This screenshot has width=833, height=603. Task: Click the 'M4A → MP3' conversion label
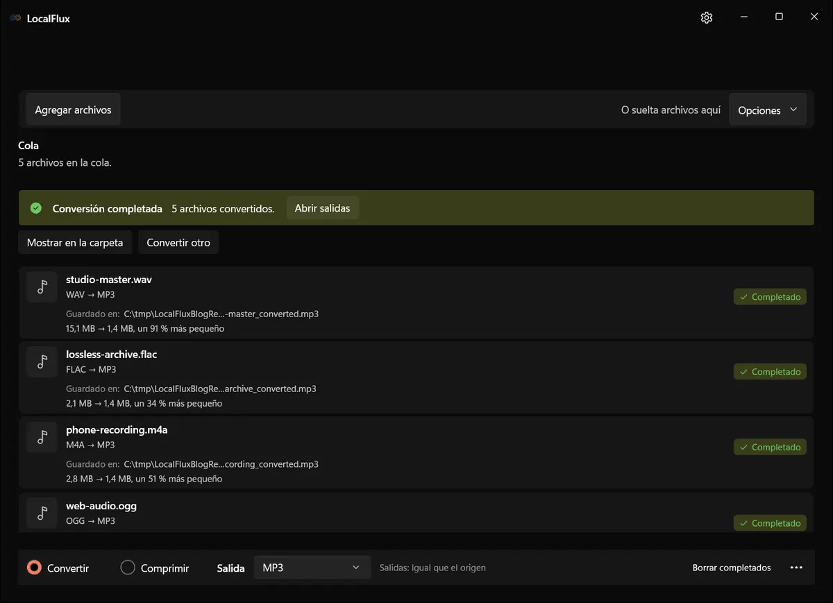(x=90, y=445)
